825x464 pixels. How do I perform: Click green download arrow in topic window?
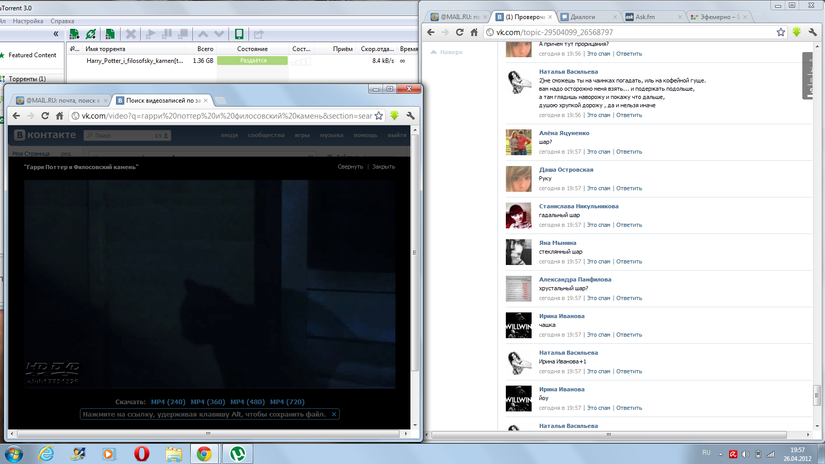[797, 32]
